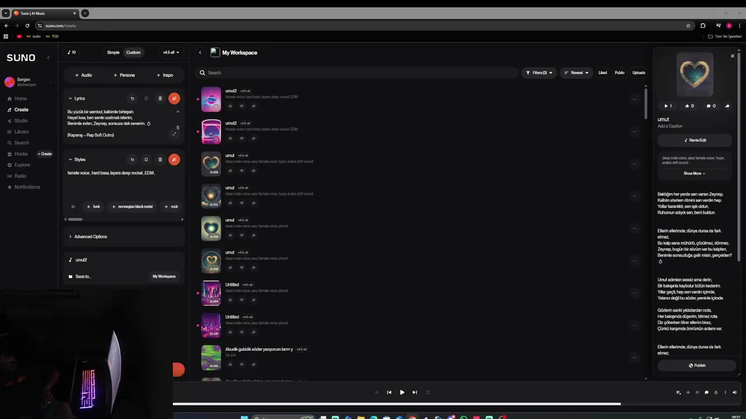The width and height of the screenshot is (746, 419).
Task: Add the funk style tag
Action: tap(93, 207)
